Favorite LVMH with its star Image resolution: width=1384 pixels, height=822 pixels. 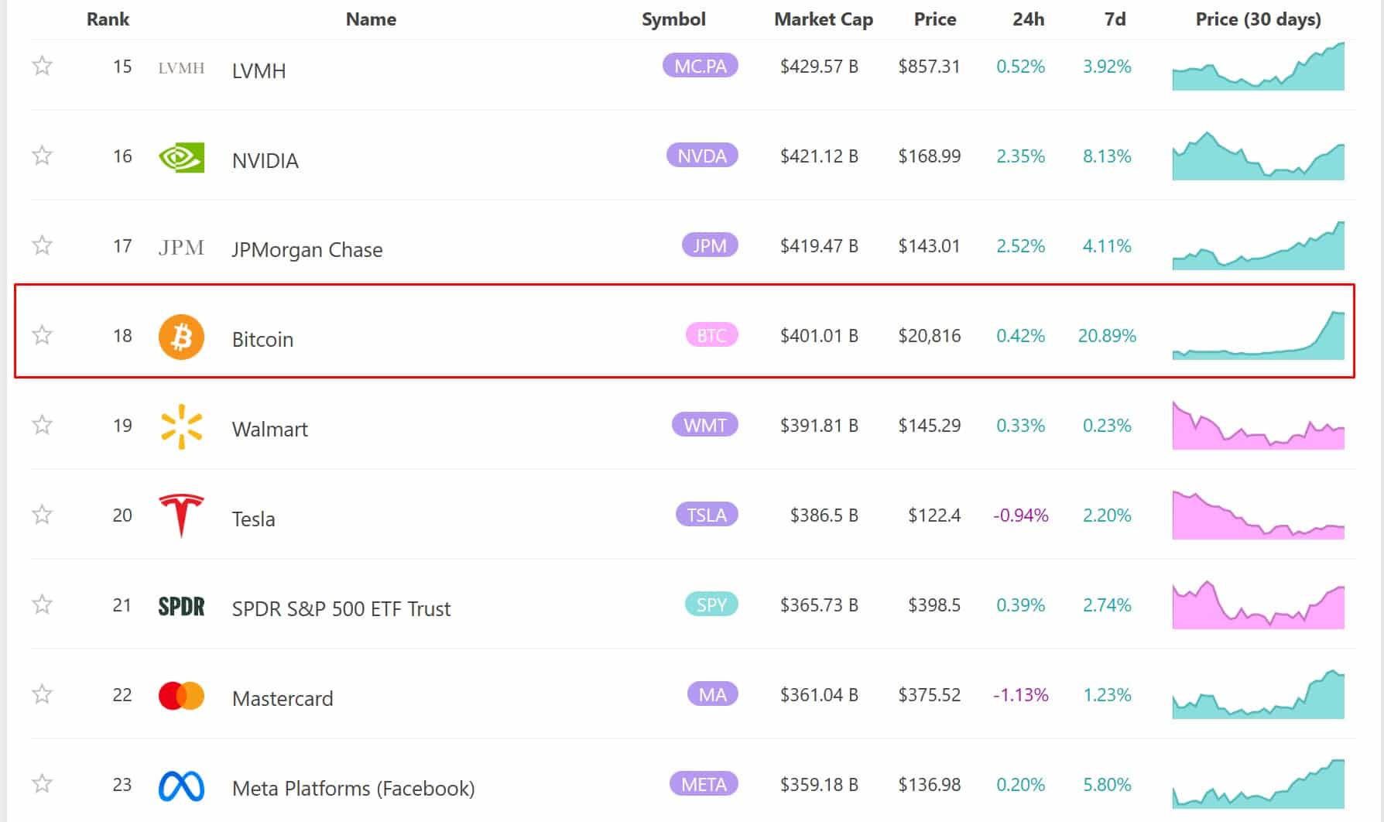43,66
